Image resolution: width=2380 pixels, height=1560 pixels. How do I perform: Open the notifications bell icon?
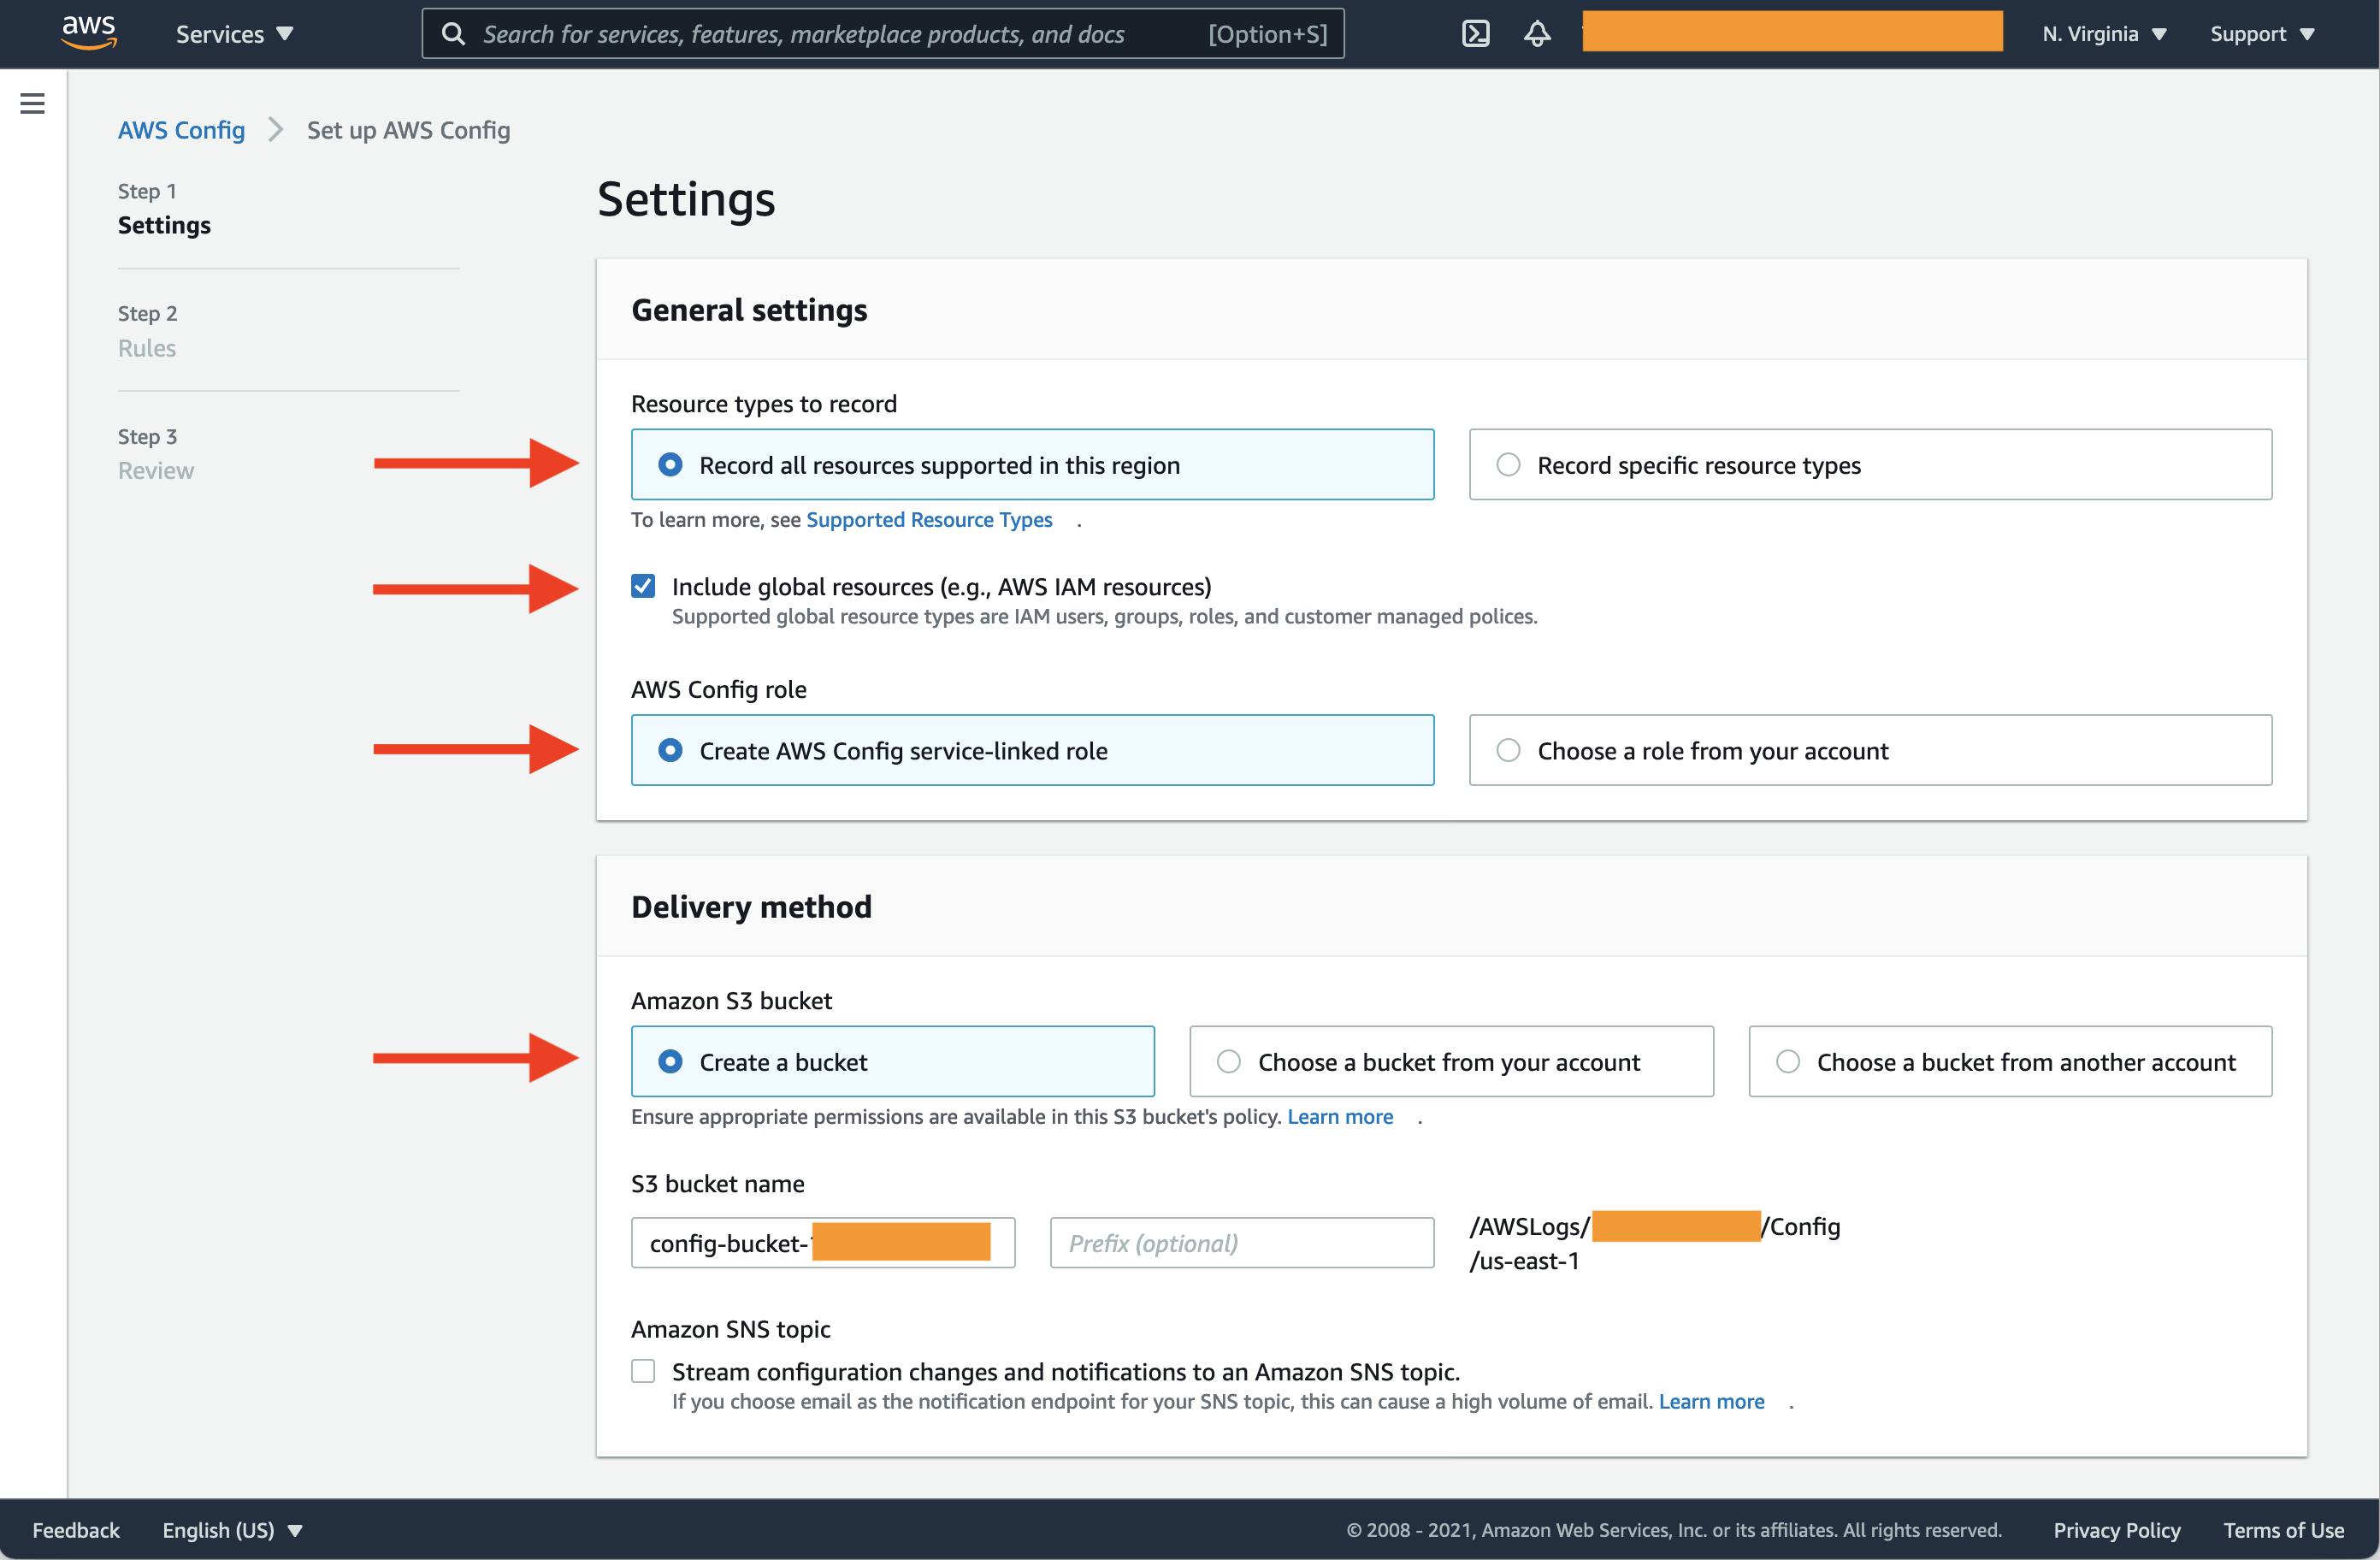[x=1537, y=34]
